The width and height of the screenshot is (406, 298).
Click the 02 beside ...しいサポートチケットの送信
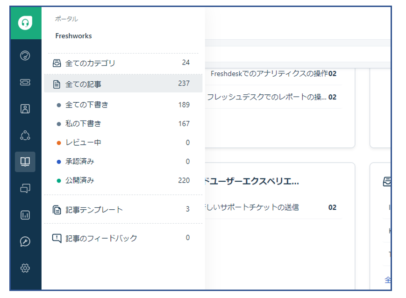333,207
